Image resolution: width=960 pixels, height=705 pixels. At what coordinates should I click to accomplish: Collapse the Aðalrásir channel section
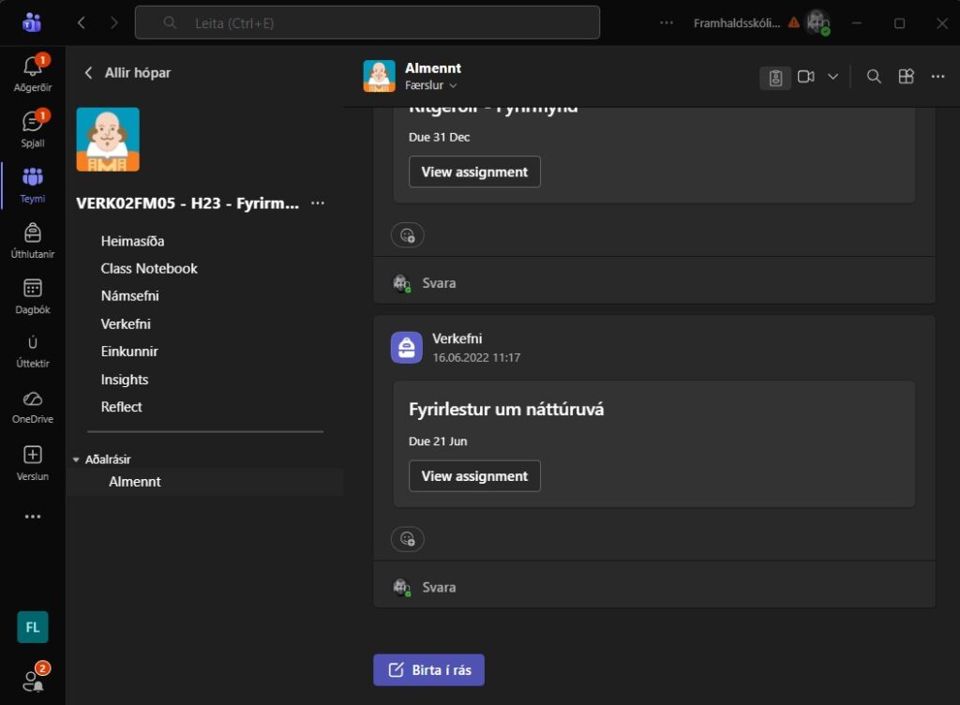(76, 459)
